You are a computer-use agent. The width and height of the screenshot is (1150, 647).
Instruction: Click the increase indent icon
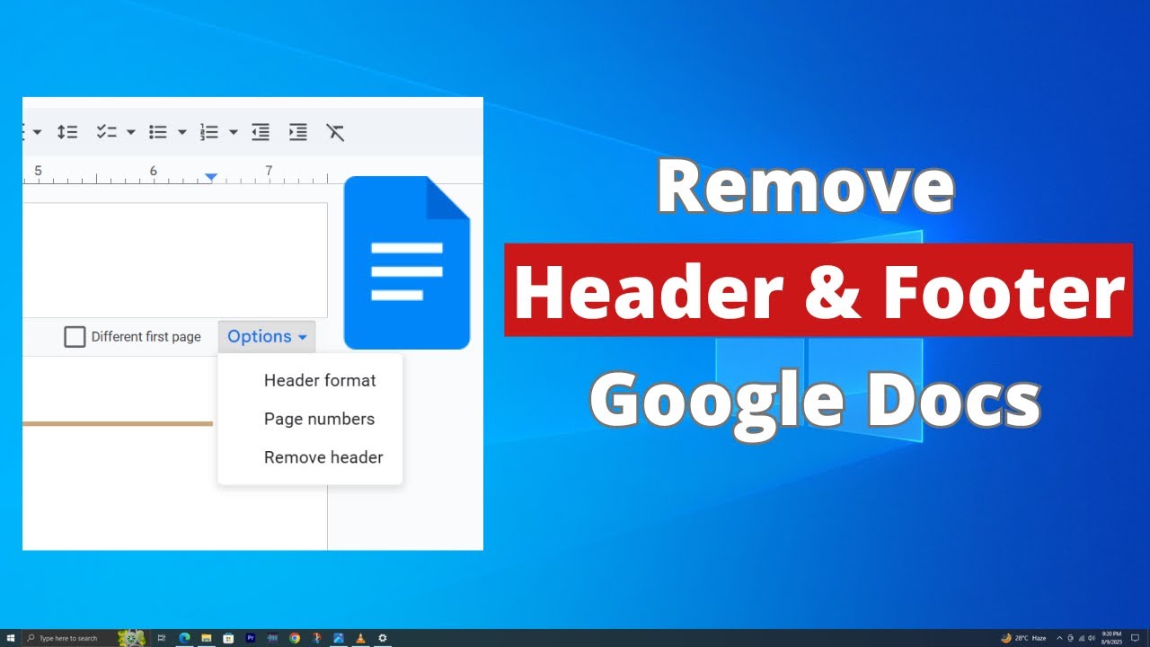tap(297, 132)
